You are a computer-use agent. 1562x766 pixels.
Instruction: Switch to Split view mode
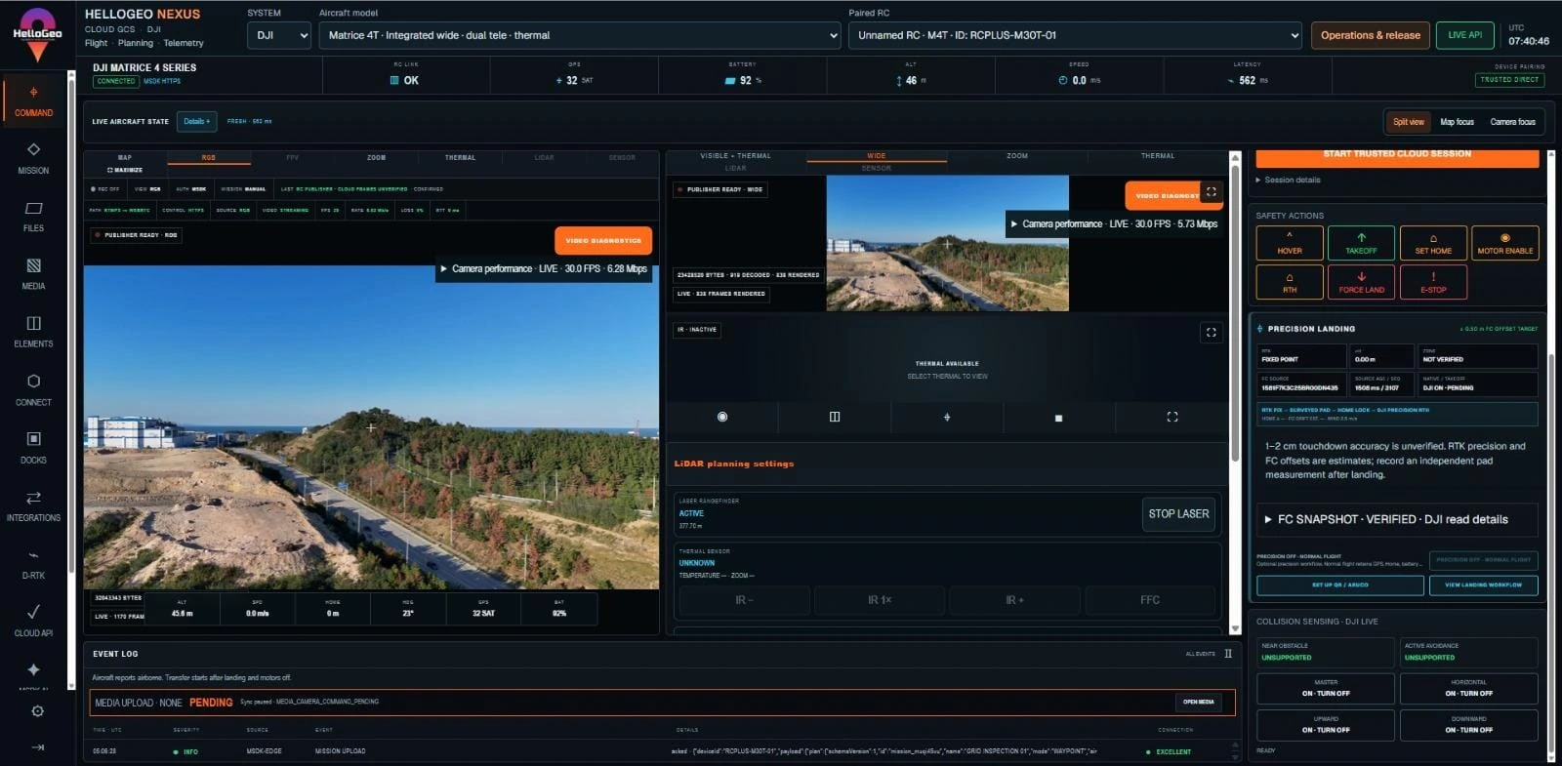point(1409,122)
